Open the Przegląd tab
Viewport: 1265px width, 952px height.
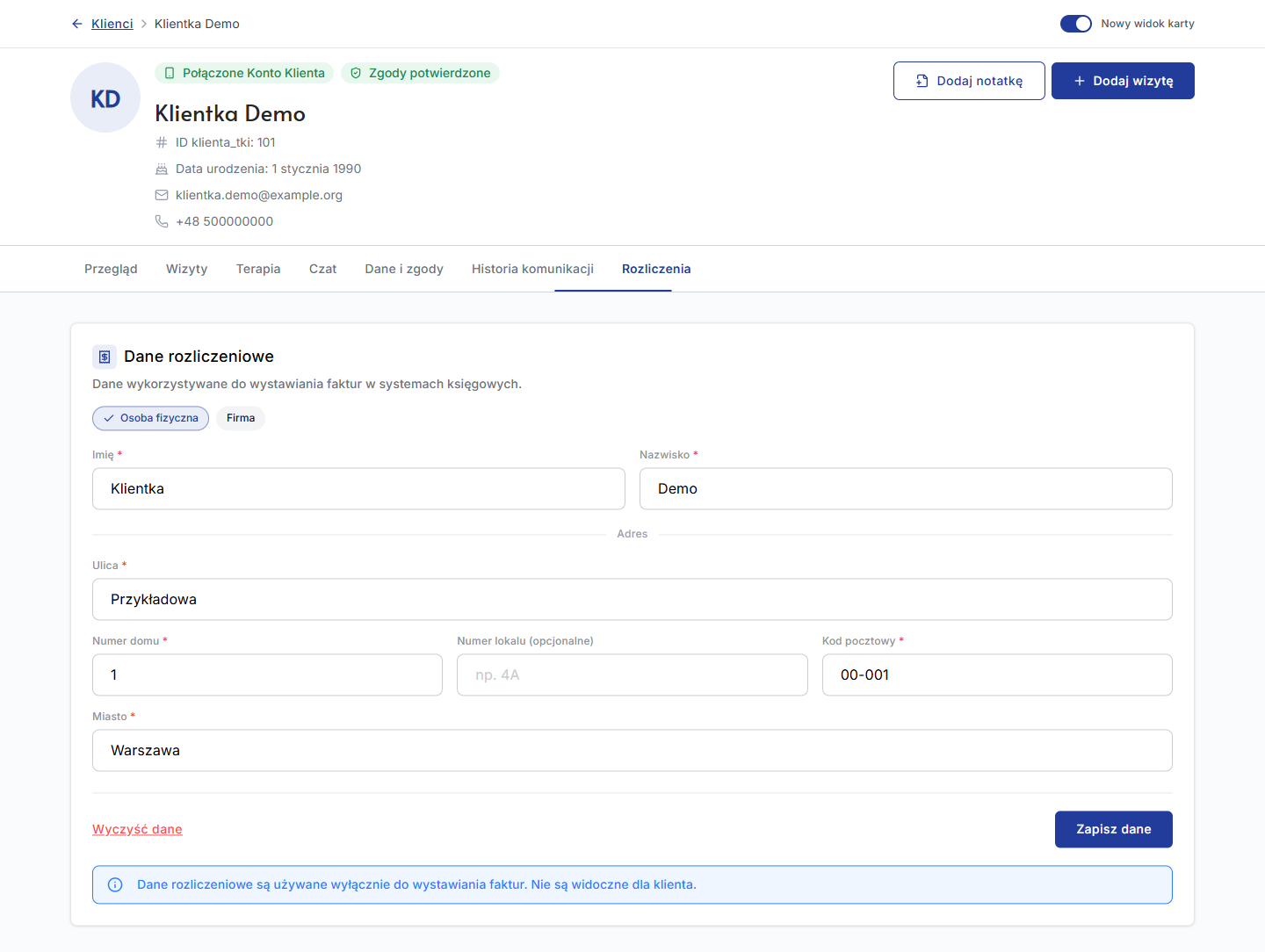(111, 269)
